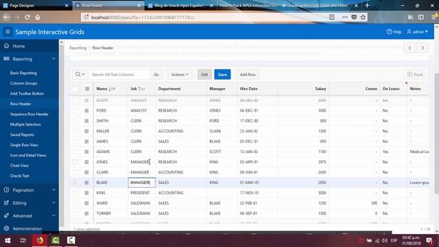Open row actions menu for WARD
This screenshot has height=247, width=439.
click(x=86, y=203)
